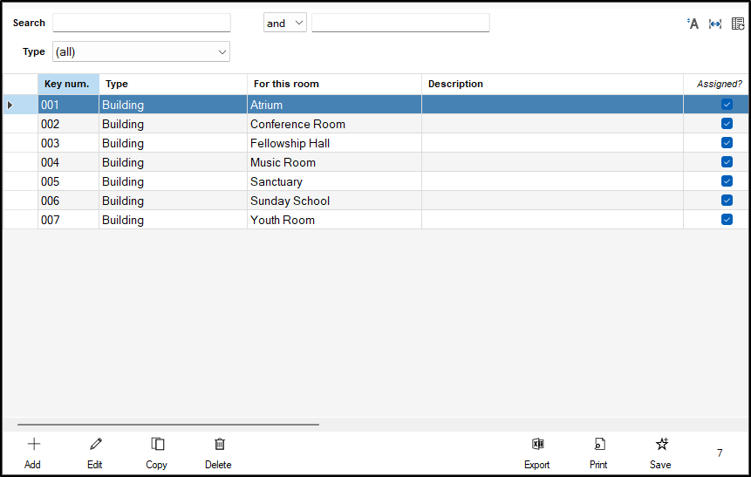Select the Sanctuary key row
751x477 pixels.
pos(277,181)
